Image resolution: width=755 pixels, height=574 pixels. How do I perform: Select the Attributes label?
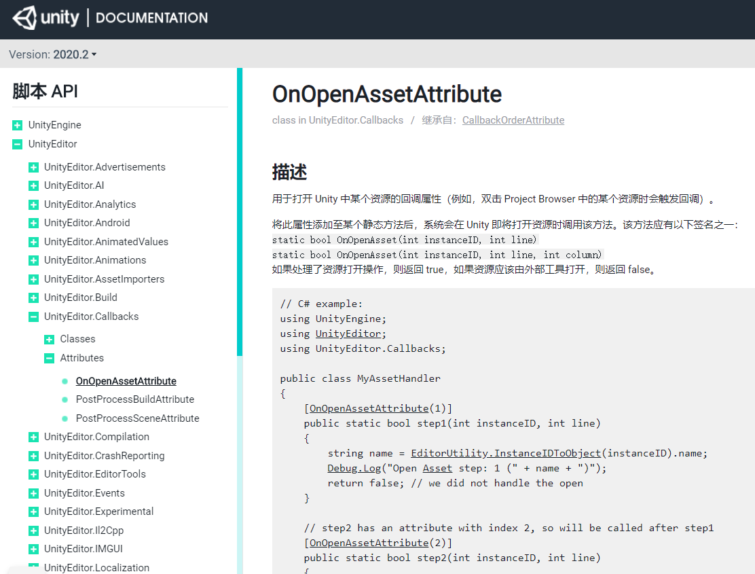(82, 358)
